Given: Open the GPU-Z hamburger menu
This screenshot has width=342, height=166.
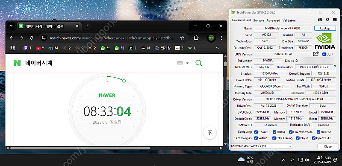Looking at the screenshot, I should click(335, 20).
